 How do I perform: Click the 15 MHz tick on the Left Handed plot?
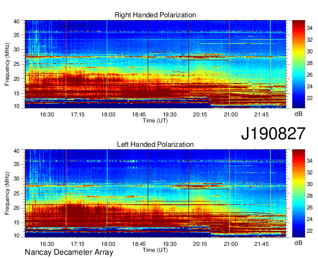16,223
